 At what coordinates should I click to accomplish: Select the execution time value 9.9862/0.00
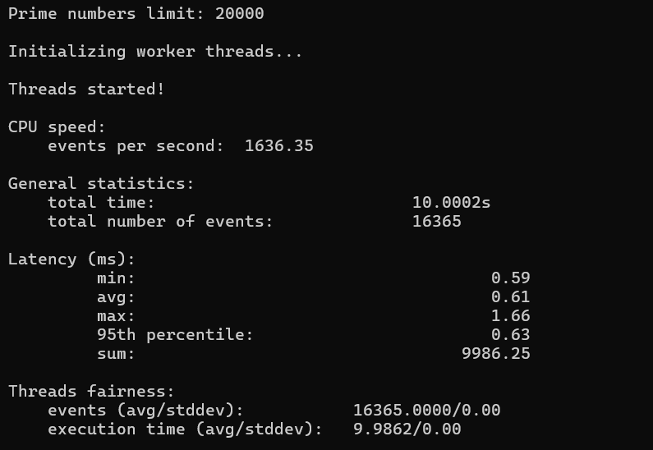coord(407,429)
